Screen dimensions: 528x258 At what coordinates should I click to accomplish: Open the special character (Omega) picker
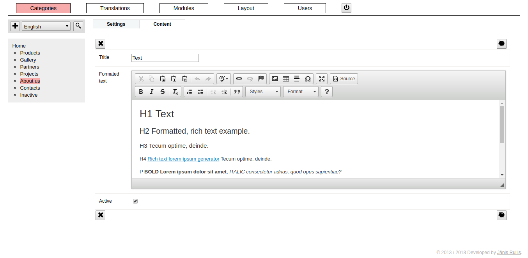(308, 79)
